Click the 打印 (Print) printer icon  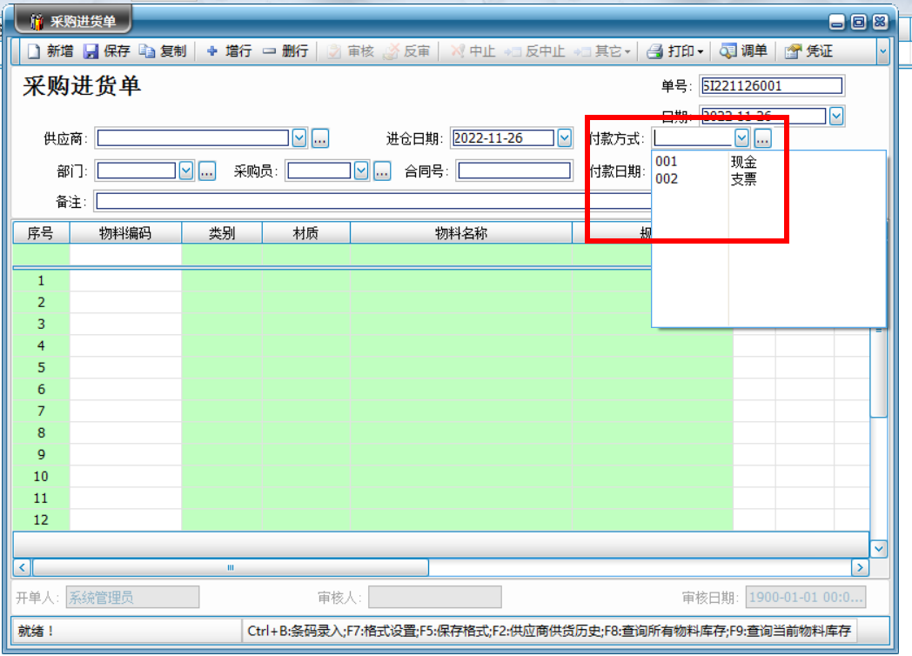click(655, 51)
